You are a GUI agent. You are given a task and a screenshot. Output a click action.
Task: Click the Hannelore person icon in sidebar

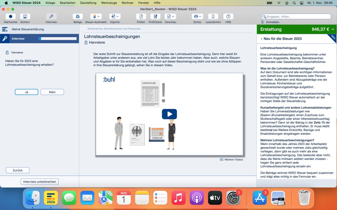coord(7,52)
